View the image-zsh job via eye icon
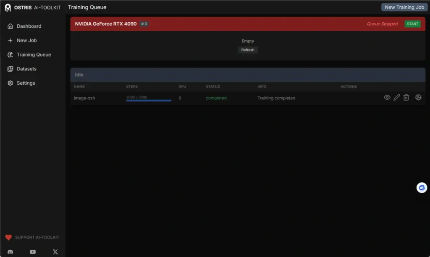The width and height of the screenshot is (430, 257). tap(387, 98)
